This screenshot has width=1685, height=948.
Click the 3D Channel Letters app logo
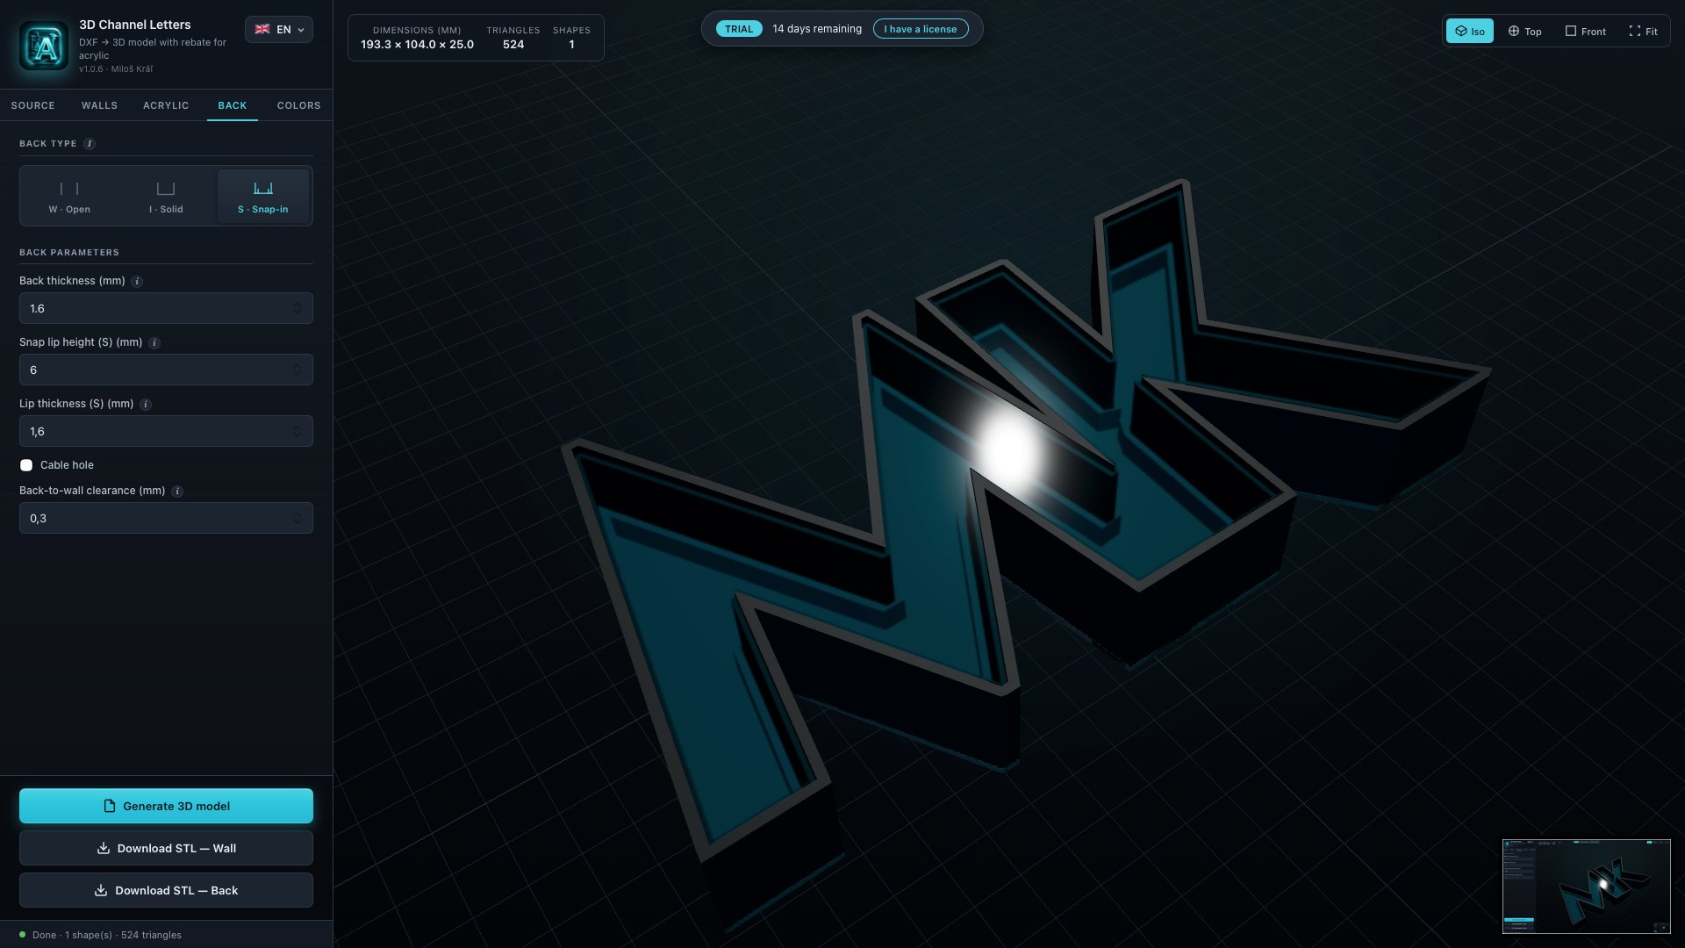(x=44, y=46)
